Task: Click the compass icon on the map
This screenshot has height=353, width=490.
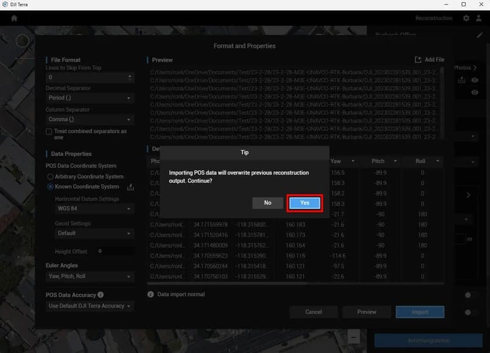Action: click(22, 41)
